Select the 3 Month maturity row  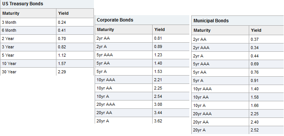(47, 22)
